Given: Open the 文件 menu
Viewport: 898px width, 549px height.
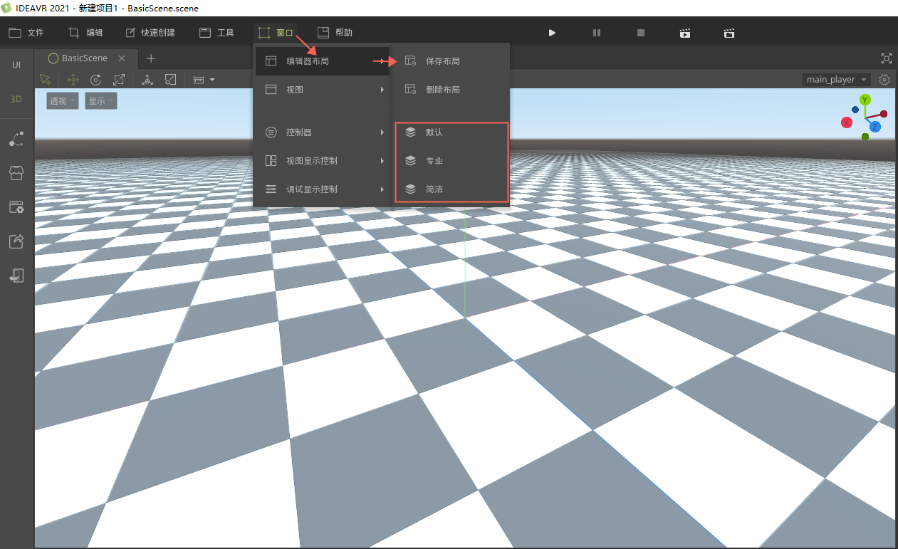Looking at the screenshot, I should [x=26, y=33].
